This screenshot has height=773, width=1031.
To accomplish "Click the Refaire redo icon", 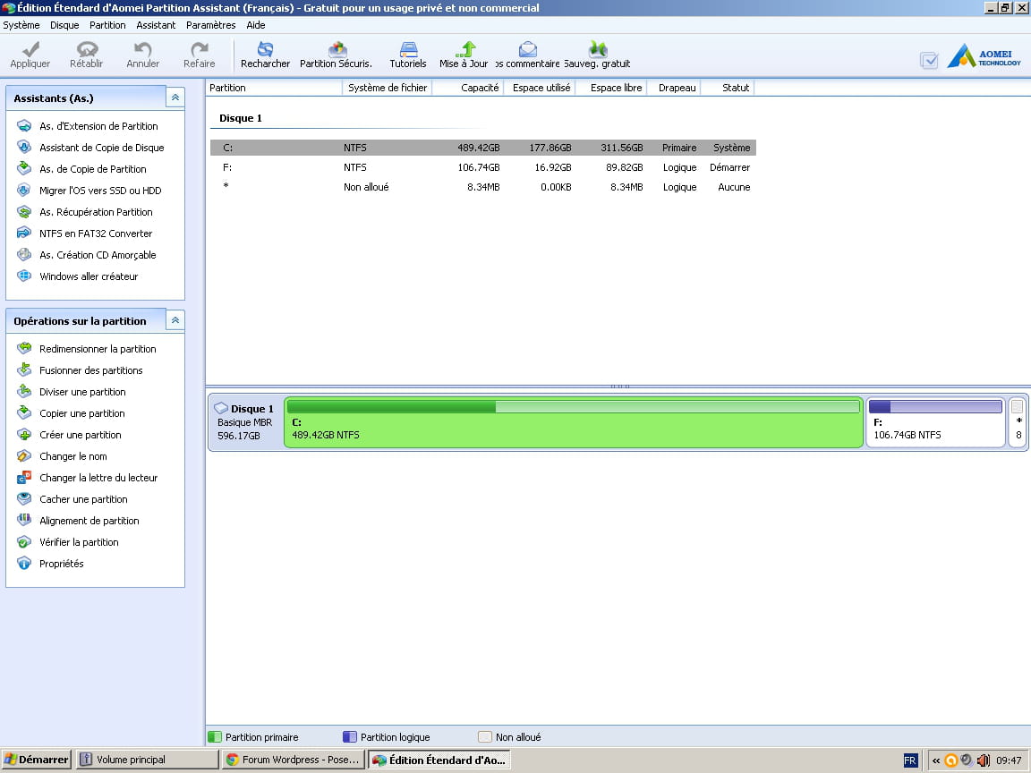I will [x=200, y=50].
